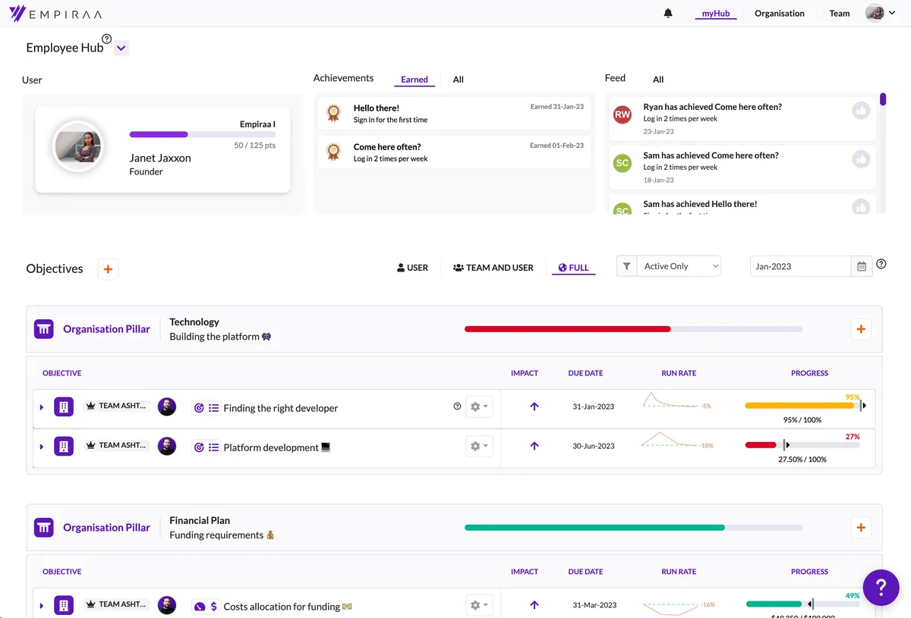Open the Technology Organisation Pillar link
This screenshot has width=911, height=618.
click(x=106, y=329)
